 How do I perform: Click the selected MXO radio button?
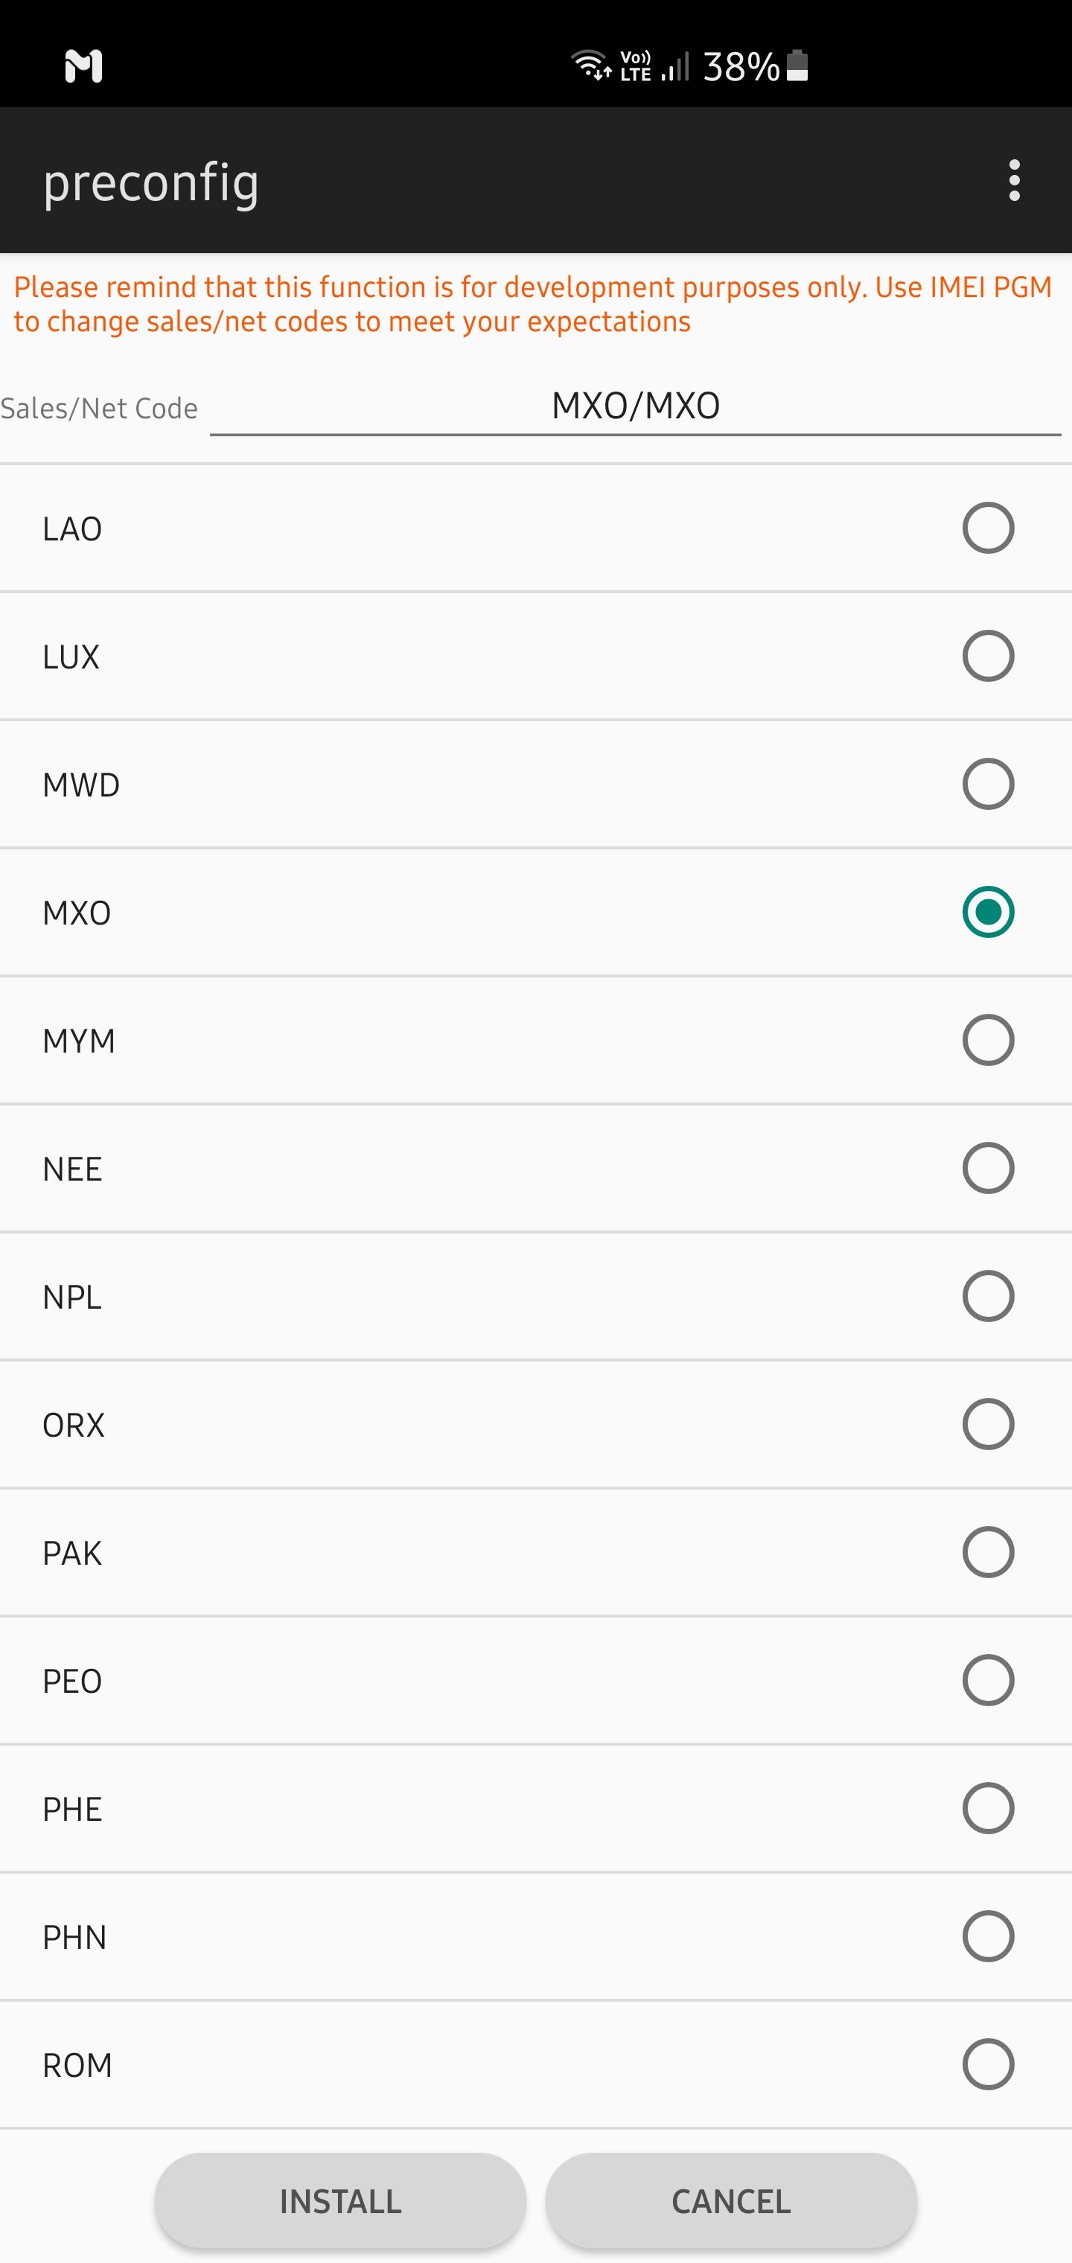pyautogui.click(x=988, y=912)
